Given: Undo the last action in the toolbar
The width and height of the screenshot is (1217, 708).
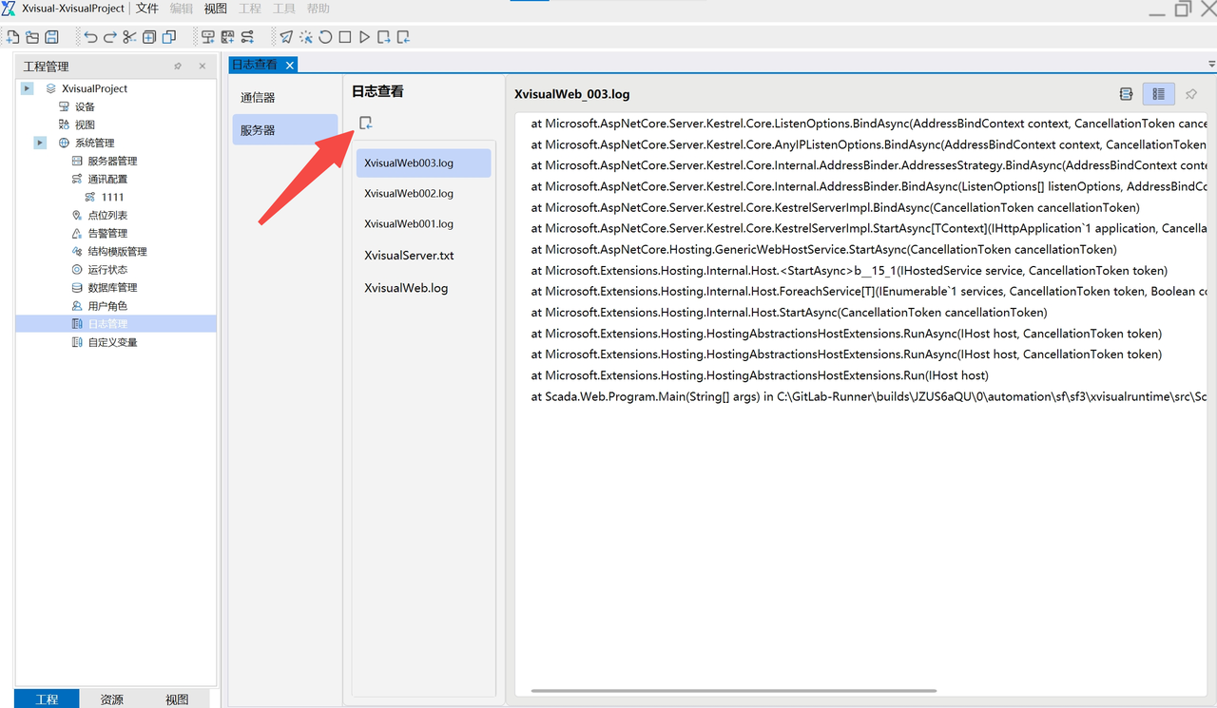Looking at the screenshot, I should point(90,37).
